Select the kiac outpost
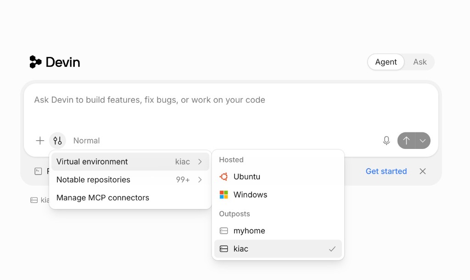 (278, 248)
